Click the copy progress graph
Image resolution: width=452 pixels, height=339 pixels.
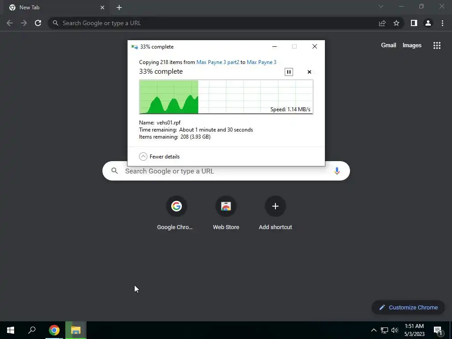pyautogui.click(x=226, y=97)
